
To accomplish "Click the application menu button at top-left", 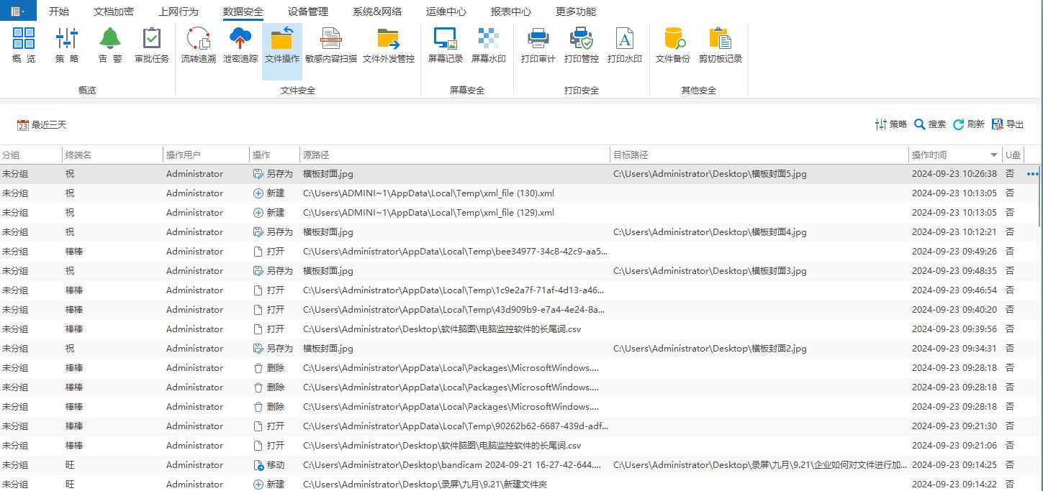I will (18, 12).
